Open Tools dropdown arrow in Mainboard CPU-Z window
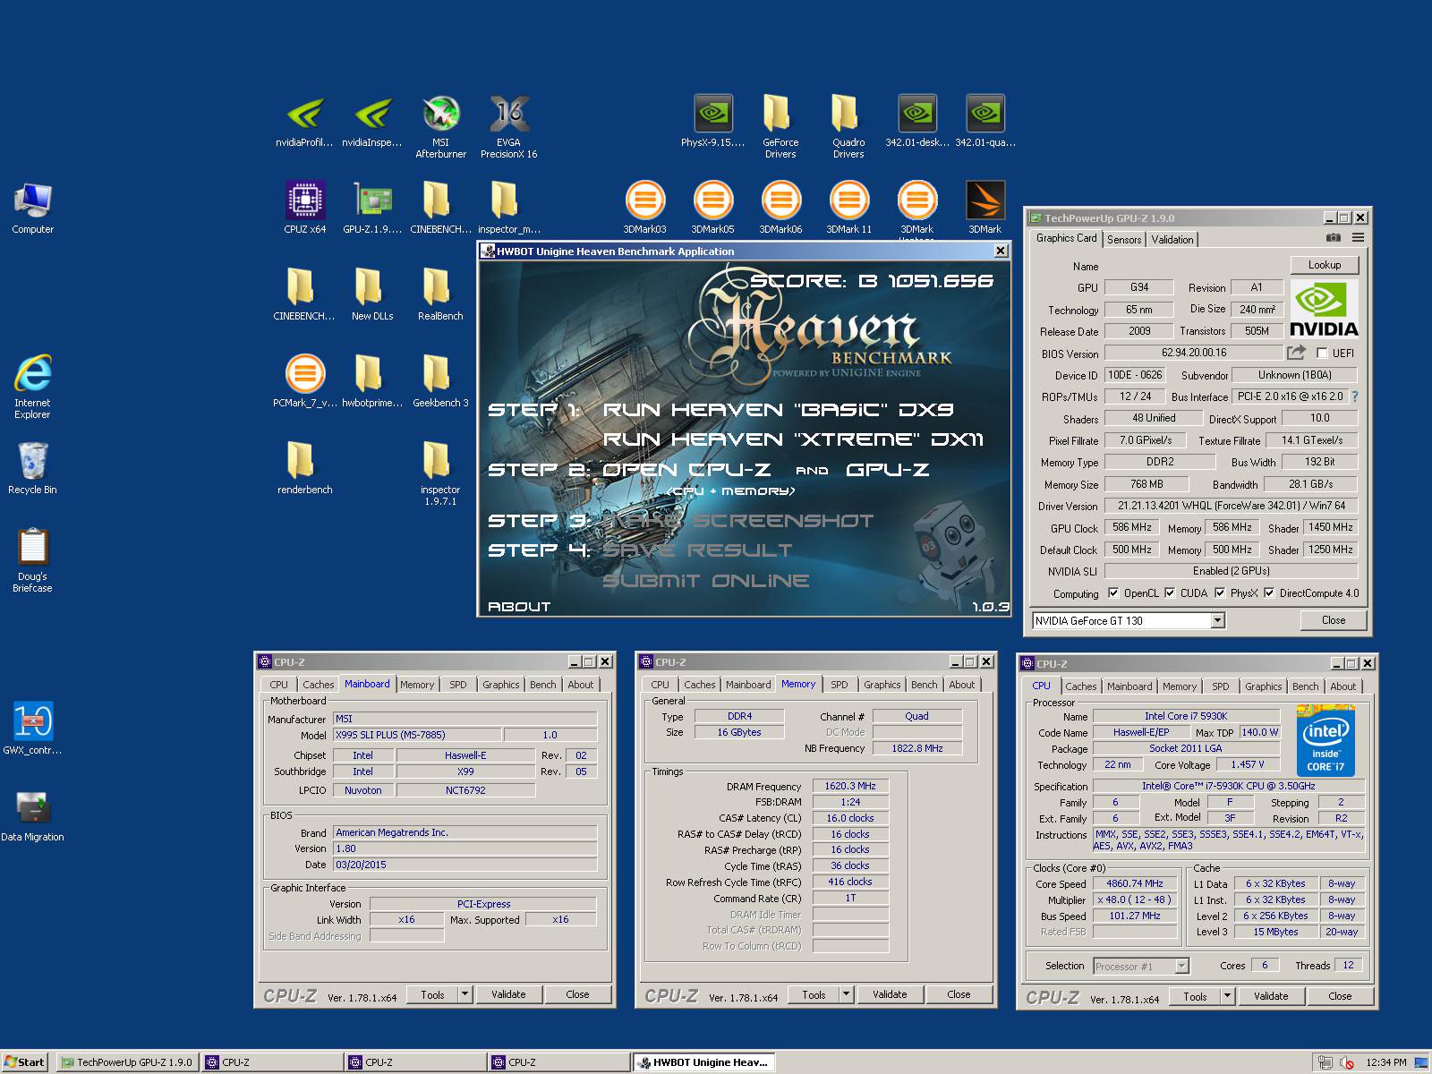This screenshot has height=1074, width=1432. 465,994
